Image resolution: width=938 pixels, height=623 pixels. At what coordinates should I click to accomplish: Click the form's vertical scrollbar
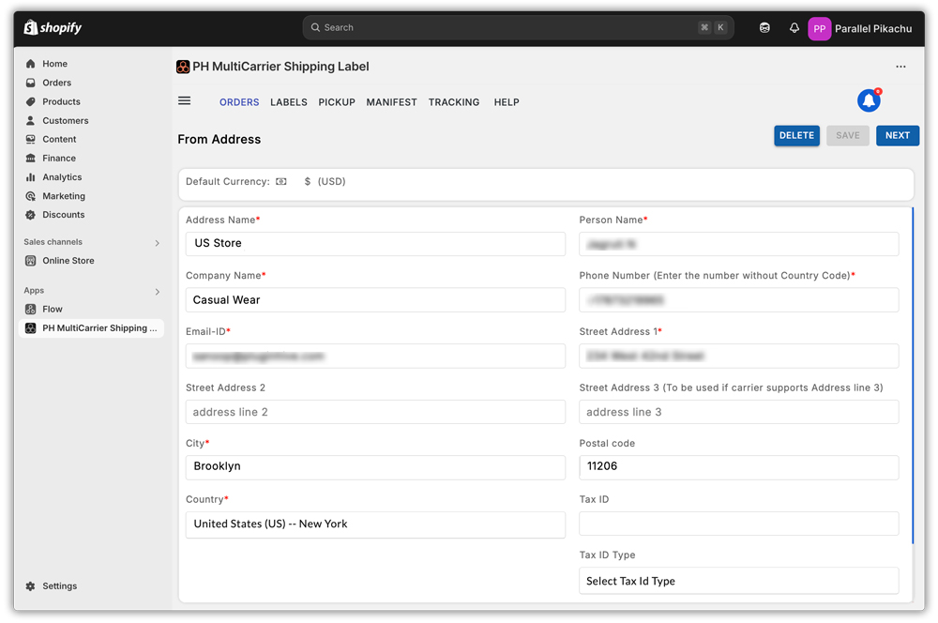point(913,375)
